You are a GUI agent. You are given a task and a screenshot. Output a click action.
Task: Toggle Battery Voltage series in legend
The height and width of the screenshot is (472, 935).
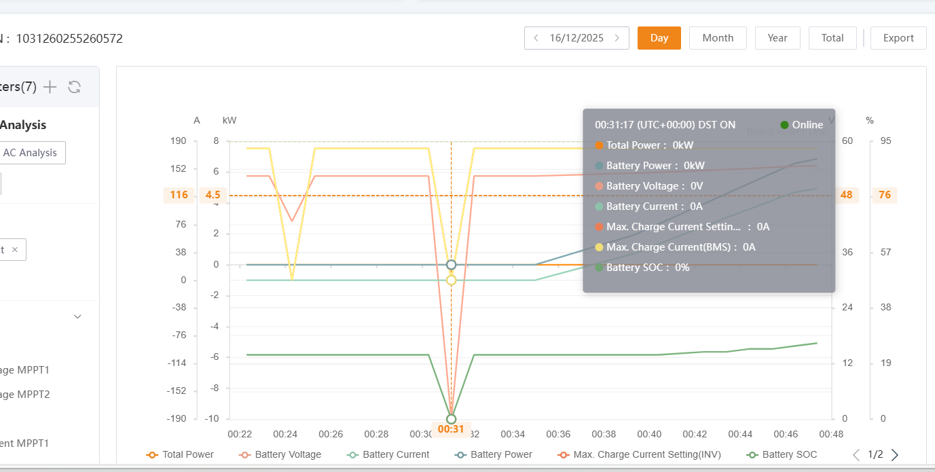280,455
